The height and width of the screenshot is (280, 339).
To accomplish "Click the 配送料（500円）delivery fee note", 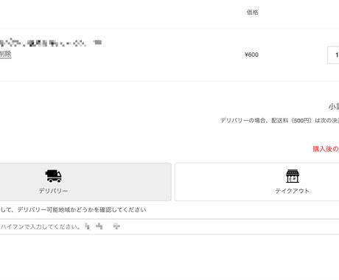I will point(279,120).
